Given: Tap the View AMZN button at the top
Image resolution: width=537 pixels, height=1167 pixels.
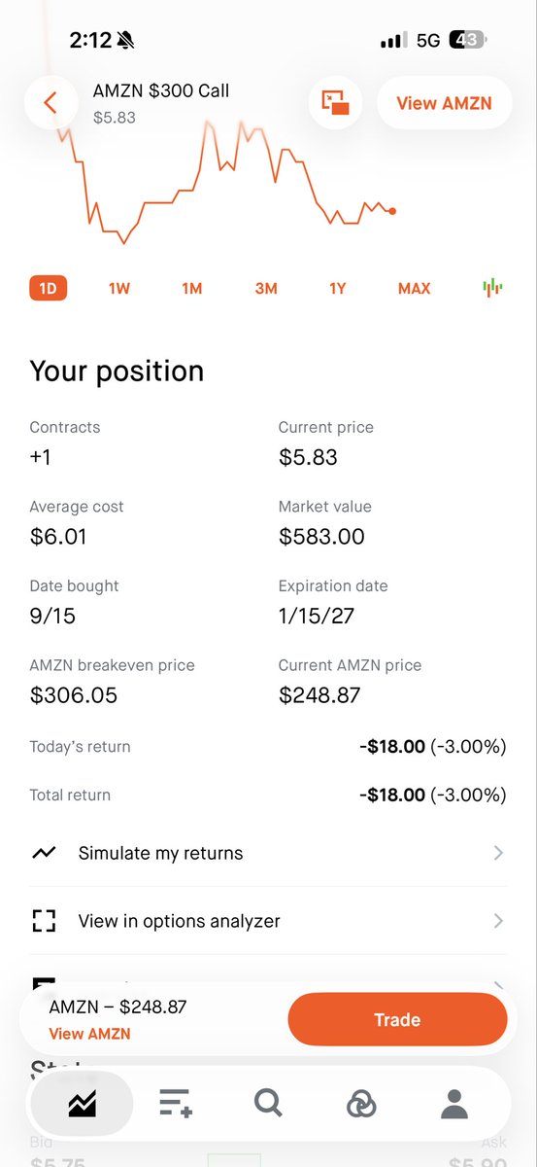Looking at the screenshot, I should 444,102.
